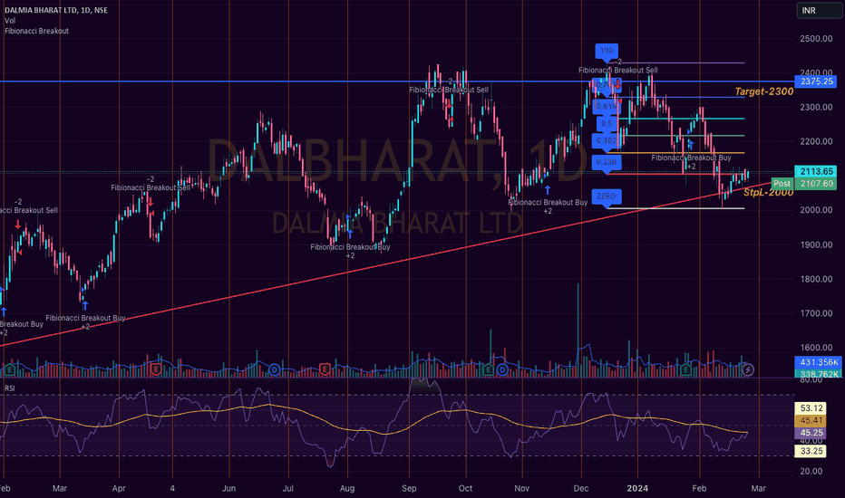Click the 33.25 RSI scale label
The height and width of the screenshot is (498, 845).
point(811,451)
